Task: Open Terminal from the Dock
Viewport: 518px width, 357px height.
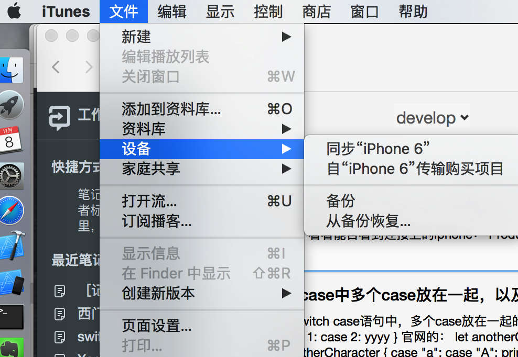Action: (x=12, y=317)
